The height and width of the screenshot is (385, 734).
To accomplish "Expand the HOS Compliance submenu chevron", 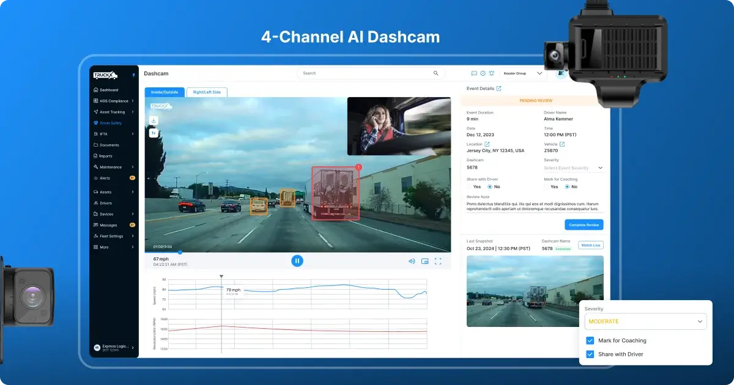I will coord(133,101).
